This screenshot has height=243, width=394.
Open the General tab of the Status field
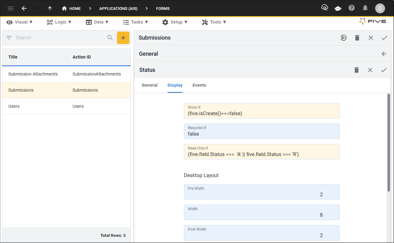[x=149, y=85]
